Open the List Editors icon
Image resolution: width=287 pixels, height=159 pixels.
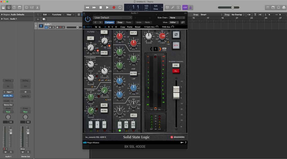(x=268, y=7)
